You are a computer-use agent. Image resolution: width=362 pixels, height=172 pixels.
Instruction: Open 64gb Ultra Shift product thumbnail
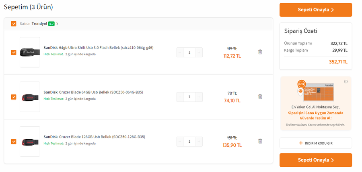30,52
